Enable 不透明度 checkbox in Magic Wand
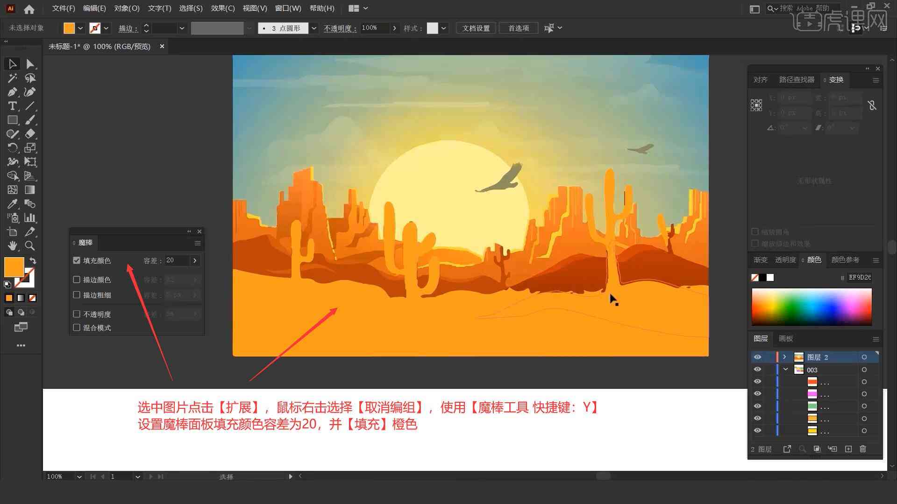 coord(78,314)
